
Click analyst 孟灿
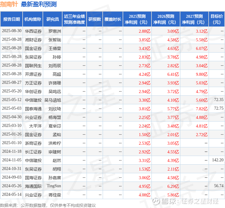coord(57,135)
